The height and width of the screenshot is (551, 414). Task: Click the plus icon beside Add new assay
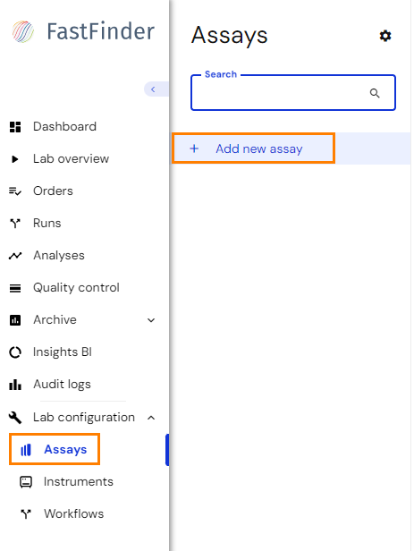pyautogui.click(x=194, y=148)
